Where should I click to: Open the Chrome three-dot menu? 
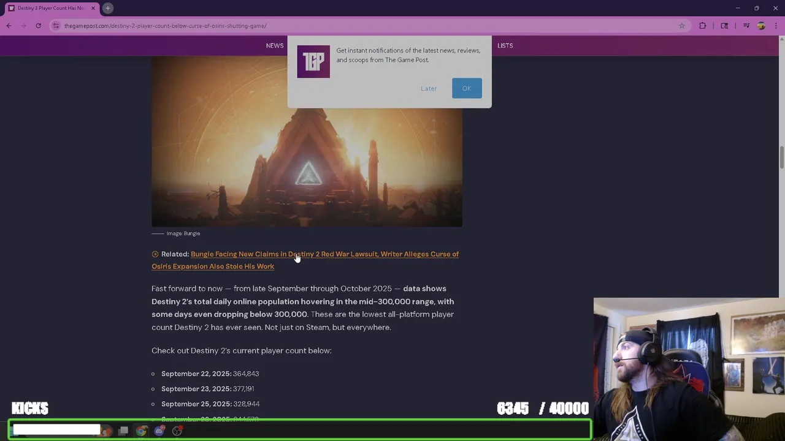click(x=775, y=26)
